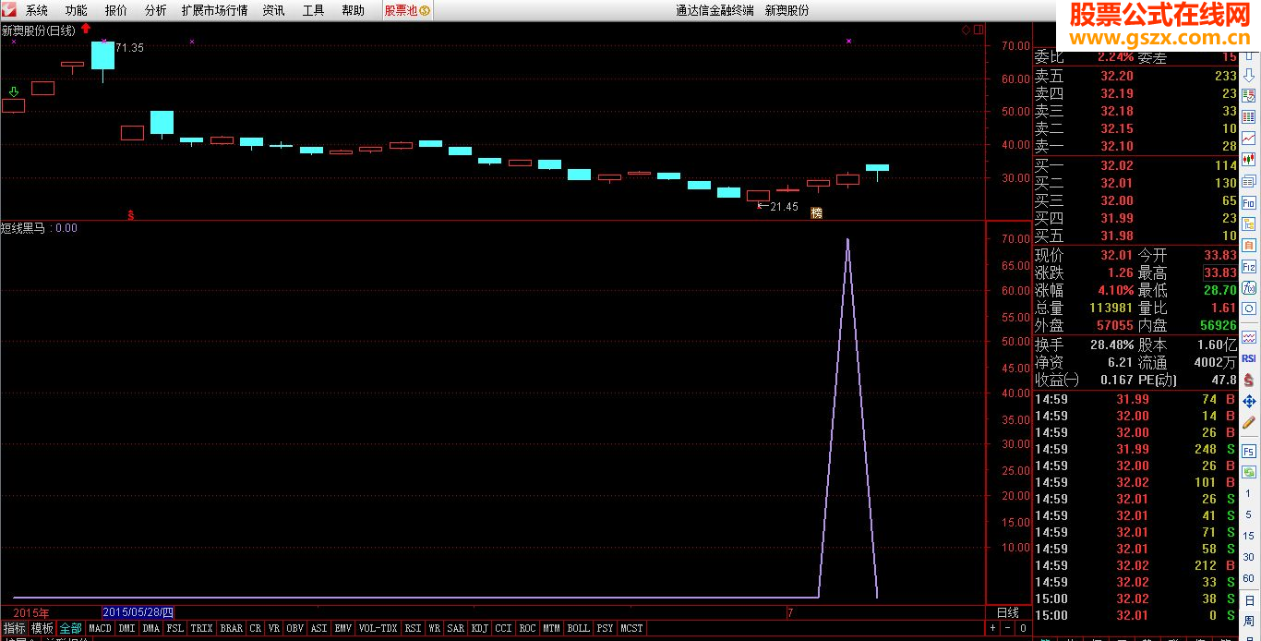The height and width of the screenshot is (641, 1261).
Task: Click the 卖五 price 32.20 row
Action: click(1135, 77)
